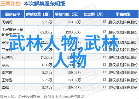Image resolution: width=139 pixels, height=99 pixels.
Task: Click the 数据来源 footer note
Action: point(42,97)
